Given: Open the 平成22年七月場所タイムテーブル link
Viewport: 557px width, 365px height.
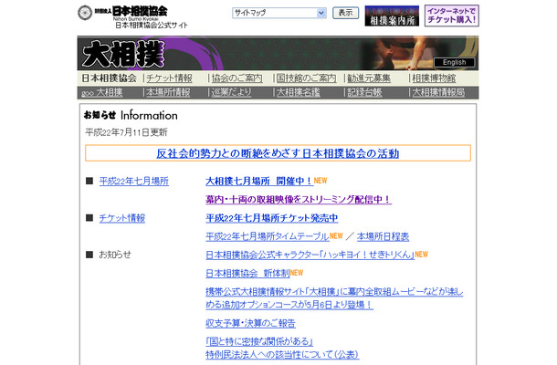Looking at the screenshot, I should (268, 236).
